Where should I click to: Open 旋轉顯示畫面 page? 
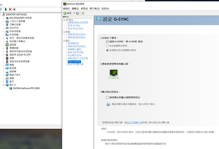(x=74, y=49)
